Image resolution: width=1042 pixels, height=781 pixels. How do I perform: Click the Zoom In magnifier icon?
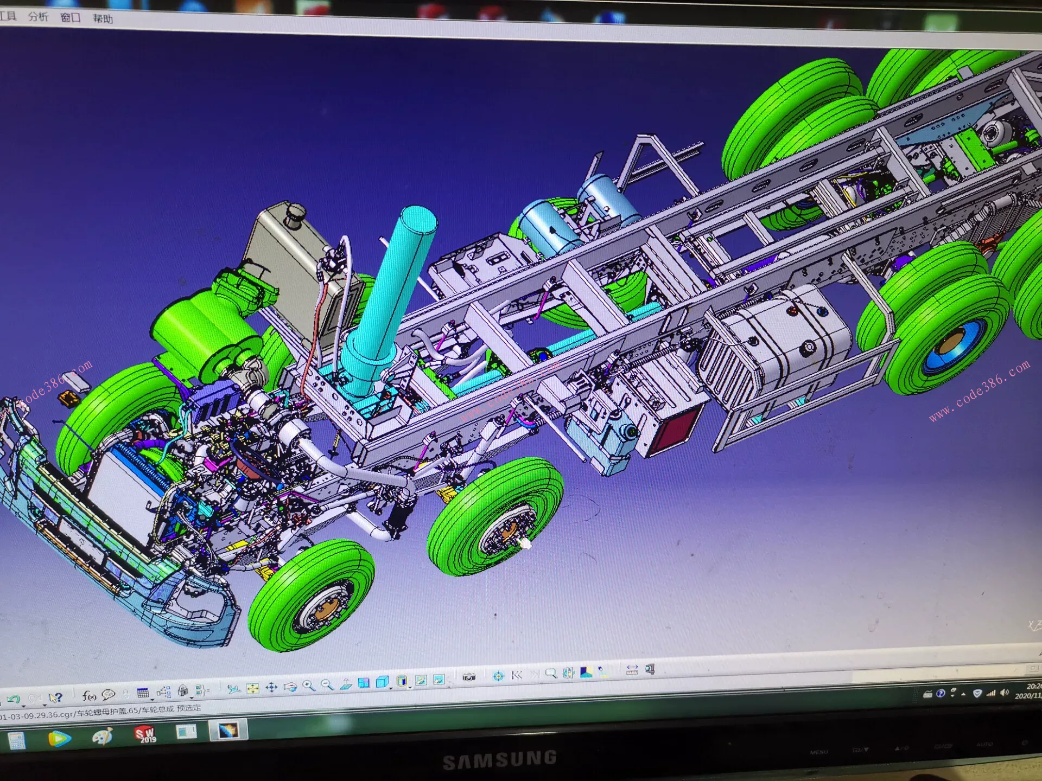coord(309,686)
